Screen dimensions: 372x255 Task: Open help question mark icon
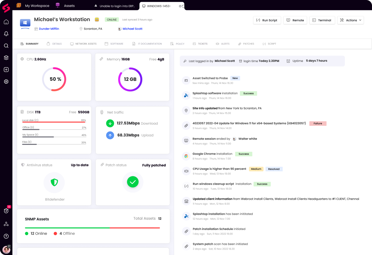[6, 236]
